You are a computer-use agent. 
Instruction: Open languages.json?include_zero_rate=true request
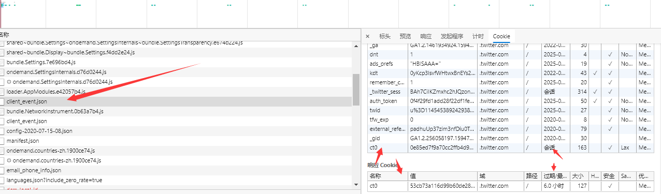[x=176, y=180]
